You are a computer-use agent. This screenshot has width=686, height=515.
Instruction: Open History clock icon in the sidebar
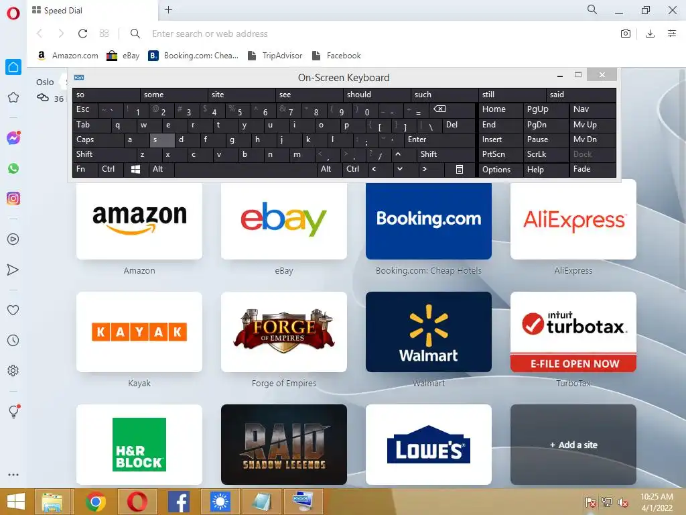point(13,340)
